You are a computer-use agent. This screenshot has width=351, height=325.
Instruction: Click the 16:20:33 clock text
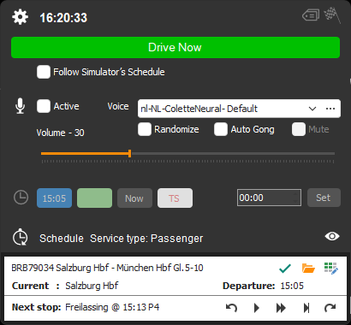pyautogui.click(x=63, y=18)
